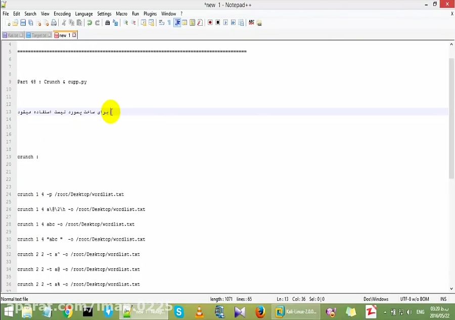
Task: Open the Macro menu
Action: click(121, 14)
